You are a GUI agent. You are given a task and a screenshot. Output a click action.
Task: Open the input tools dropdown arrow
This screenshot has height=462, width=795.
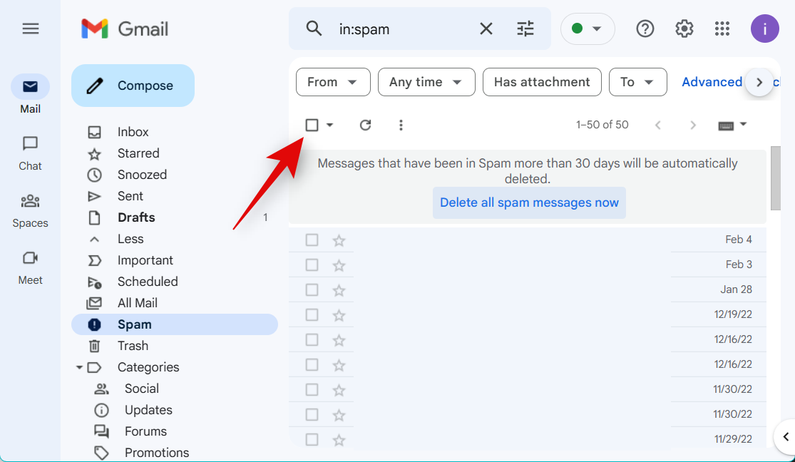coord(743,124)
